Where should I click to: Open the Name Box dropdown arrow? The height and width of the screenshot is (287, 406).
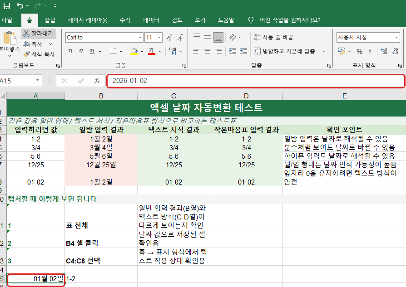(37, 81)
